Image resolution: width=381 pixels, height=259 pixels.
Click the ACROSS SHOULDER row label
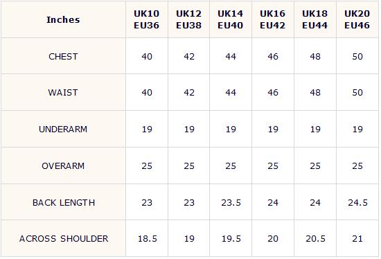(64, 239)
